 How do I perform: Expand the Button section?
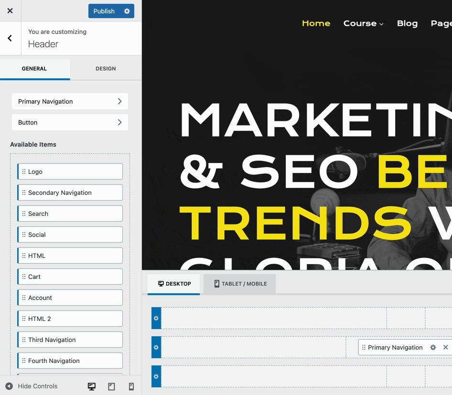tap(70, 122)
